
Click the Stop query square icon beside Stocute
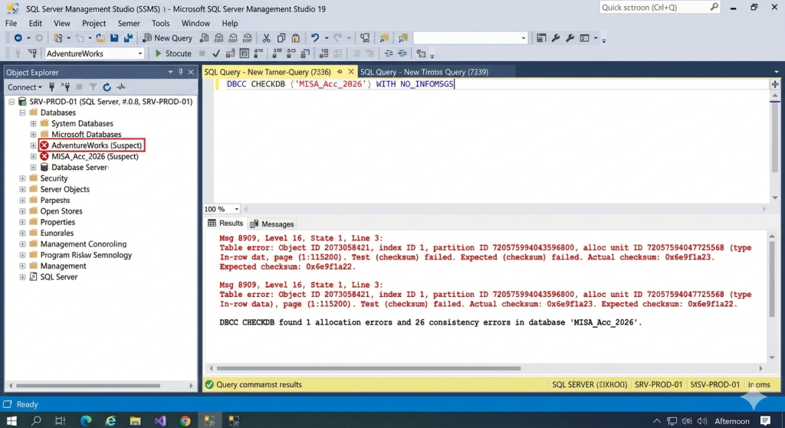click(202, 54)
